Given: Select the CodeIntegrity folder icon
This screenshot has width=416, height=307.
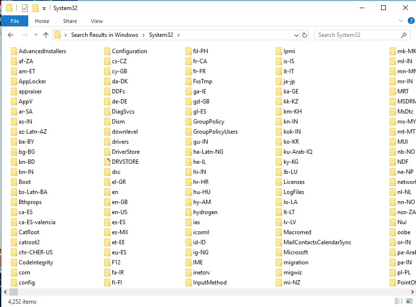Looking at the screenshot, I should (14, 262).
